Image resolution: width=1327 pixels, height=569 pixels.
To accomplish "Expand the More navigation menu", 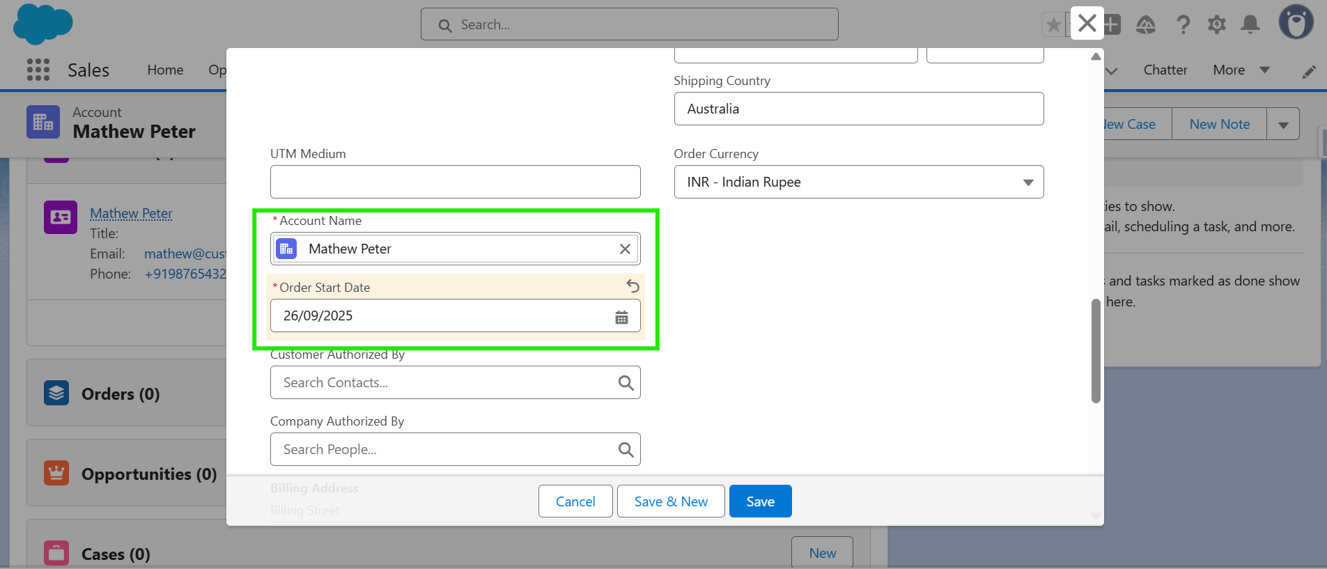I will coord(1241,70).
